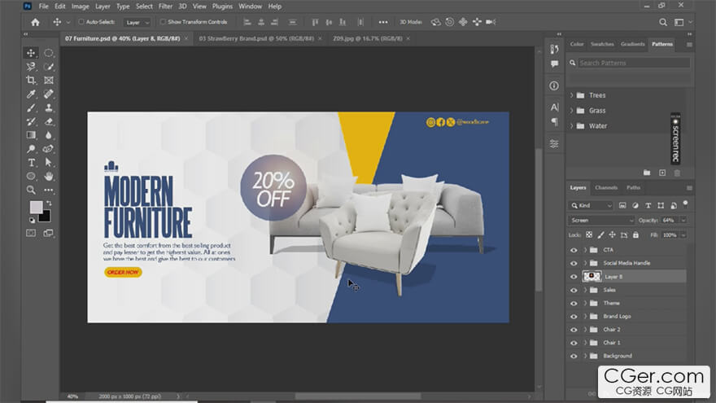
Task: Open the Filter menu
Action: [x=165, y=6]
